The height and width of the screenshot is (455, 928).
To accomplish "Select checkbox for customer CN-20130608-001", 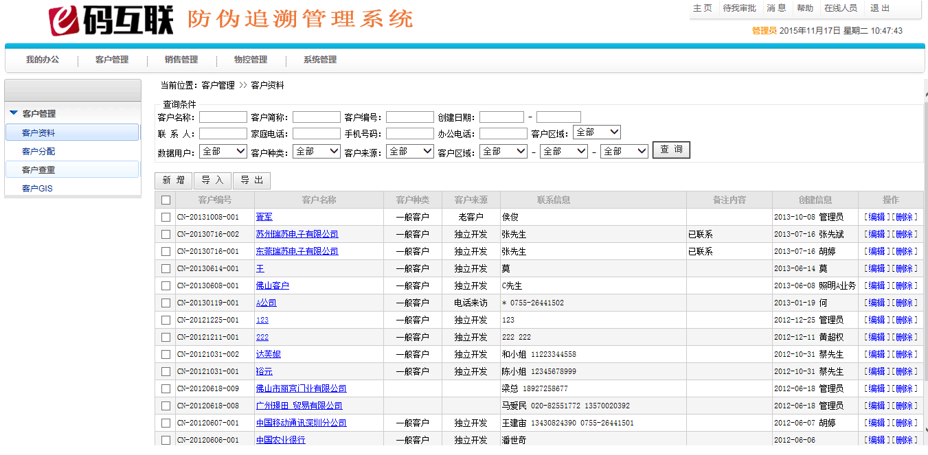I will pyautogui.click(x=166, y=286).
